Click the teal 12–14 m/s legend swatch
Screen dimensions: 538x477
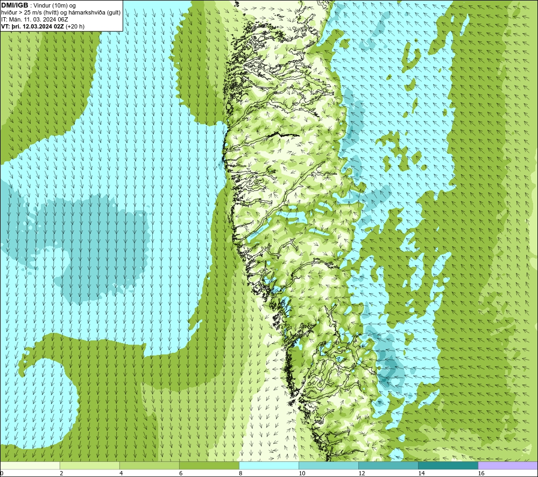coord(388,465)
